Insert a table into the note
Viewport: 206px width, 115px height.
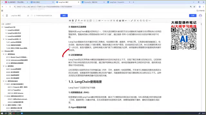[123, 20]
